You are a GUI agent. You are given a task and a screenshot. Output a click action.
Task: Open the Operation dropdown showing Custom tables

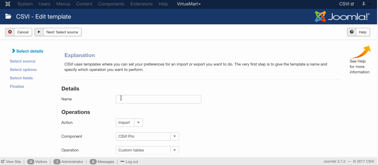(x=147, y=150)
